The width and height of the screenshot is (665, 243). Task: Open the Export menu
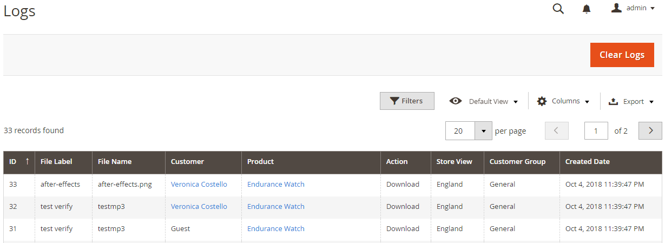[x=631, y=101]
